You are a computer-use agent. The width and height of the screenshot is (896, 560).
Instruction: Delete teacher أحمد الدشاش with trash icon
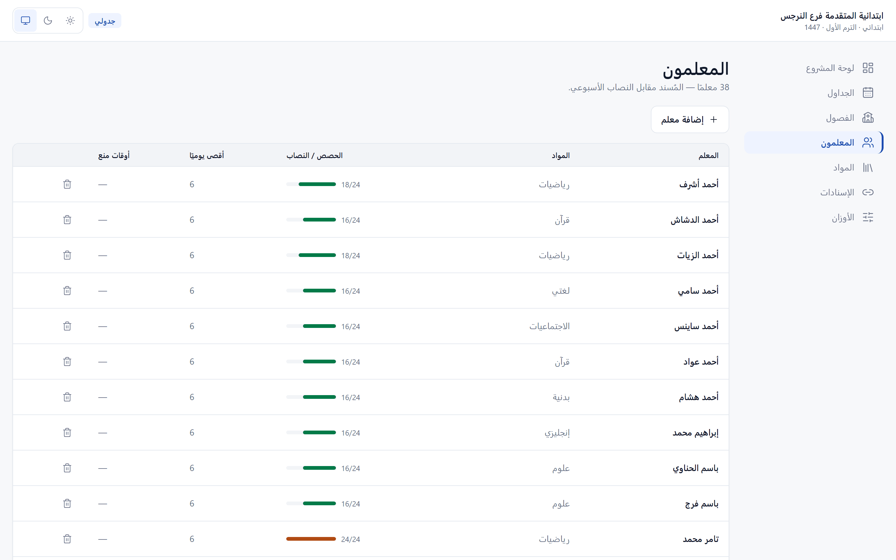tap(67, 220)
